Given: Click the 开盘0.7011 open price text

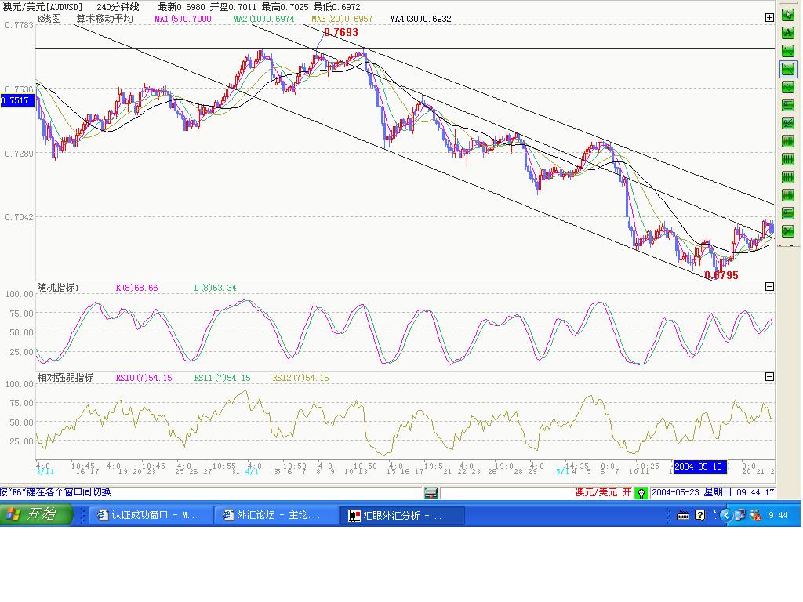Looking at the screenshot, I should point(233,7).
